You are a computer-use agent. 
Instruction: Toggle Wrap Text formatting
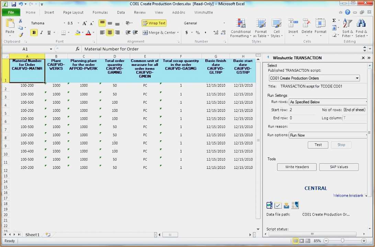coord(154,23)
